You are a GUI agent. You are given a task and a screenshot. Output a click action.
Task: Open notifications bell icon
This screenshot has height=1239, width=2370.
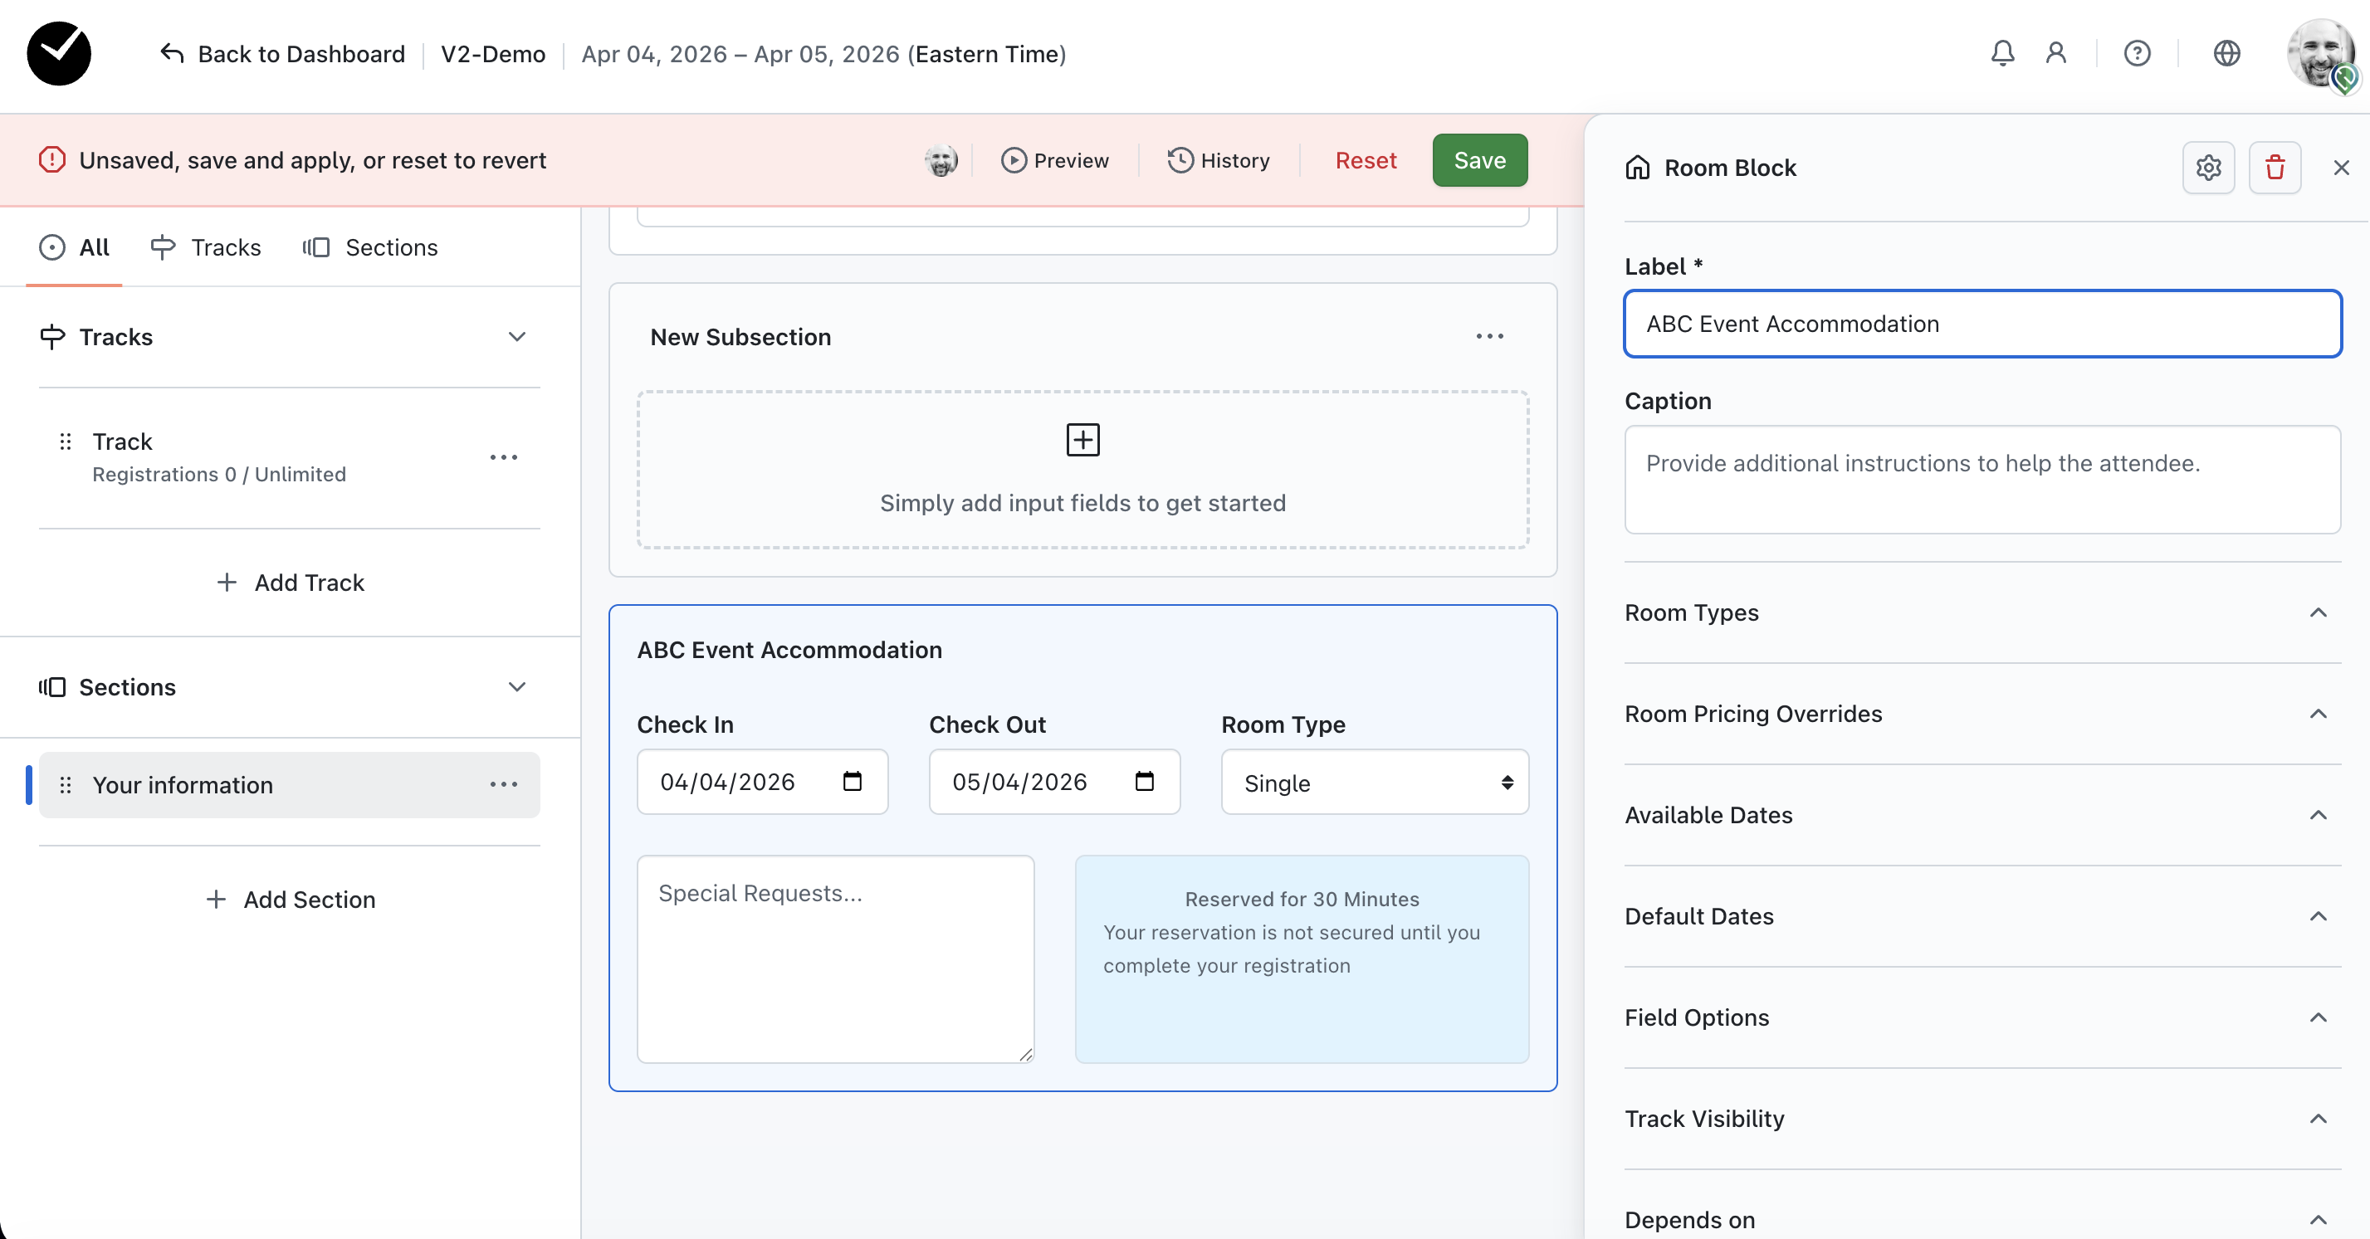tap(2002, 53)
